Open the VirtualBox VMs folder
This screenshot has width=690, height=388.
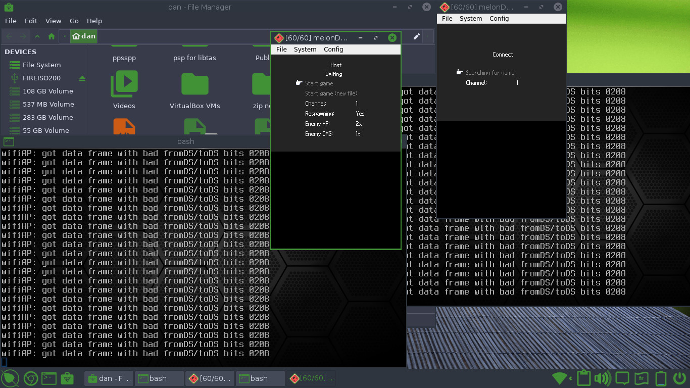pos(195,83)
